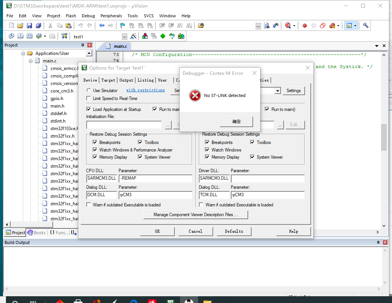The height and width of the screenshot is (303, 392).
Task: Click the Rebuild all target files icon
Action: point(29,36)
